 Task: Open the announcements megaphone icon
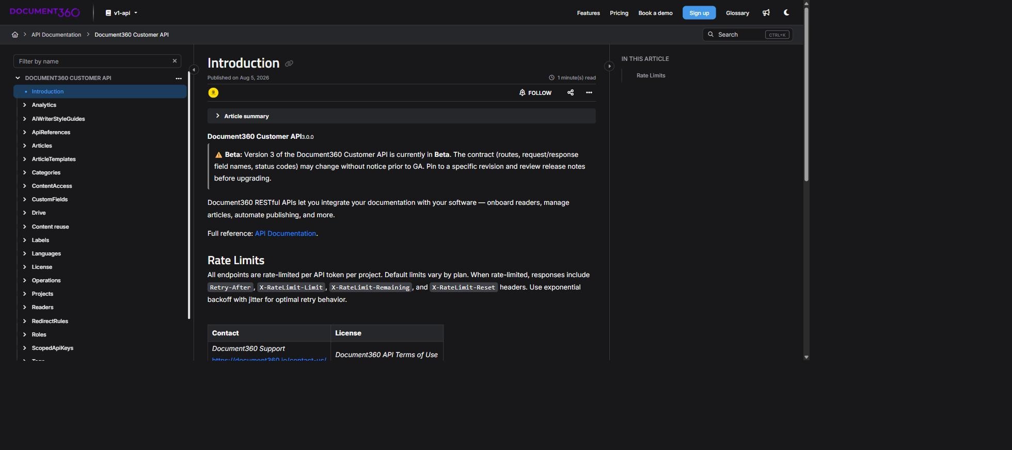(x=766, y=13)
